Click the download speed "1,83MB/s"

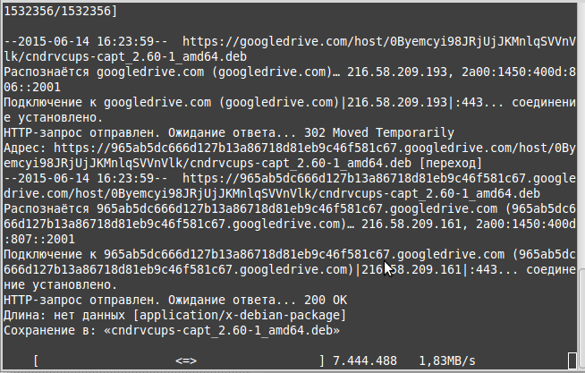pyautogui.click(x=447, y=361)
